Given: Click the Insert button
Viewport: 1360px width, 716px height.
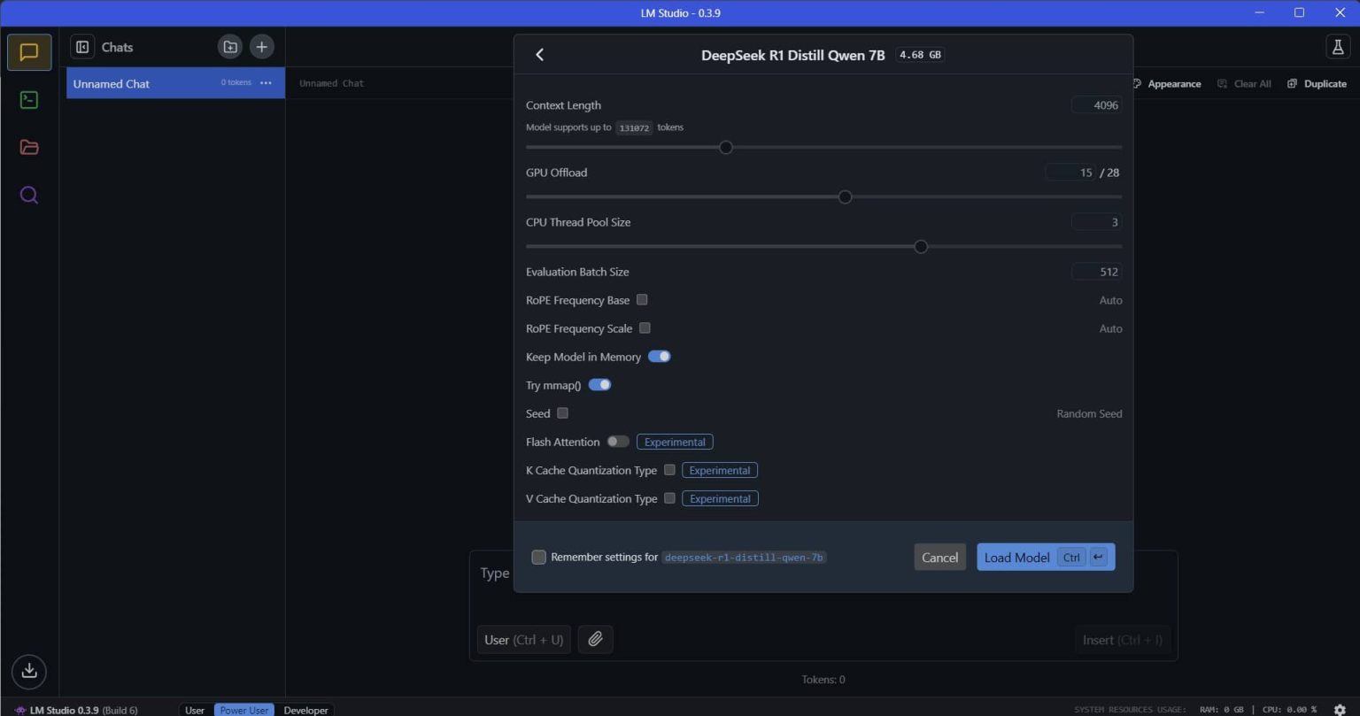Looking at the screenshot, I should point(1122,639).
